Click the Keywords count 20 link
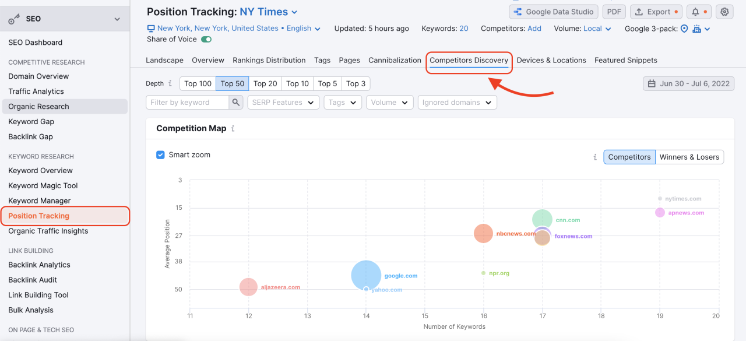The height and width of the screenshot is (341, 746). (464, 29)
